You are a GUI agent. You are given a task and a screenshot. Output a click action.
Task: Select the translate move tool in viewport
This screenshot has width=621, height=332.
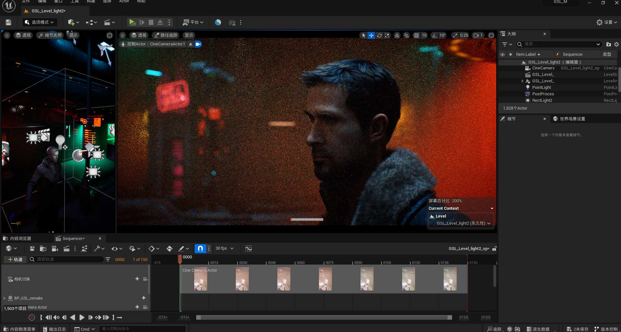pos(371,35)
